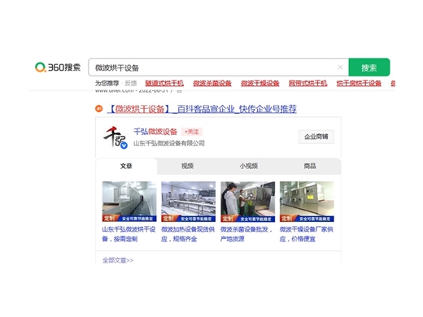Open the 微波杀菌设备 suggestion link
Screen dimensions: 423x317
pos(212,83)
